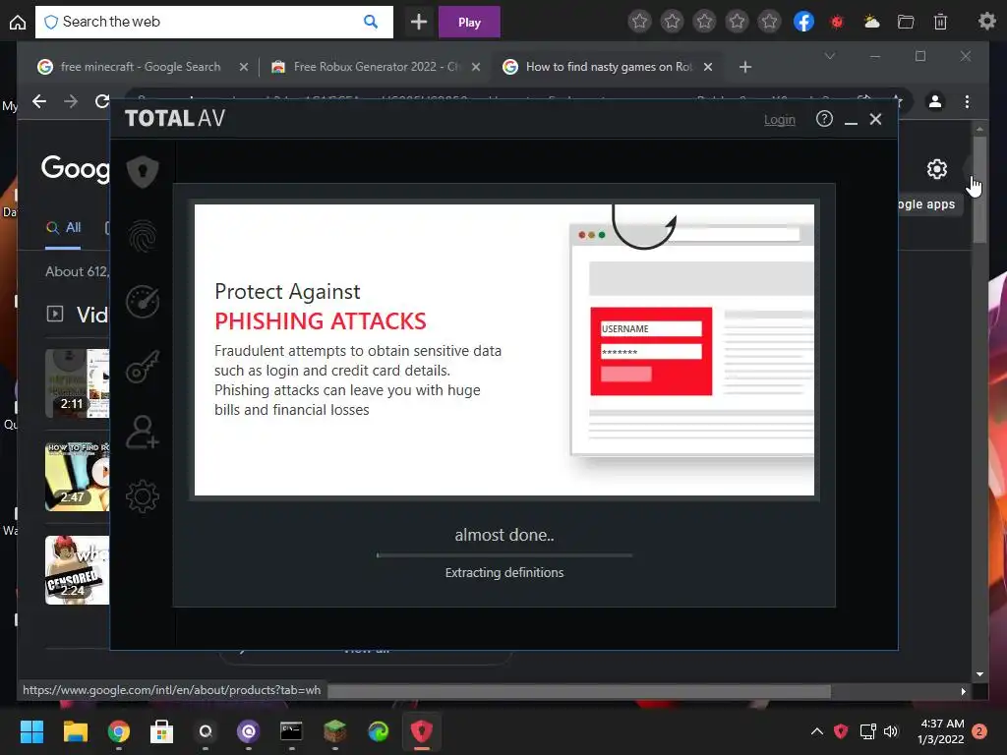The width and height of the screenshot is (1007, 755).
Task: Click the trash can icon in top bar
Action: click(940, 22)
